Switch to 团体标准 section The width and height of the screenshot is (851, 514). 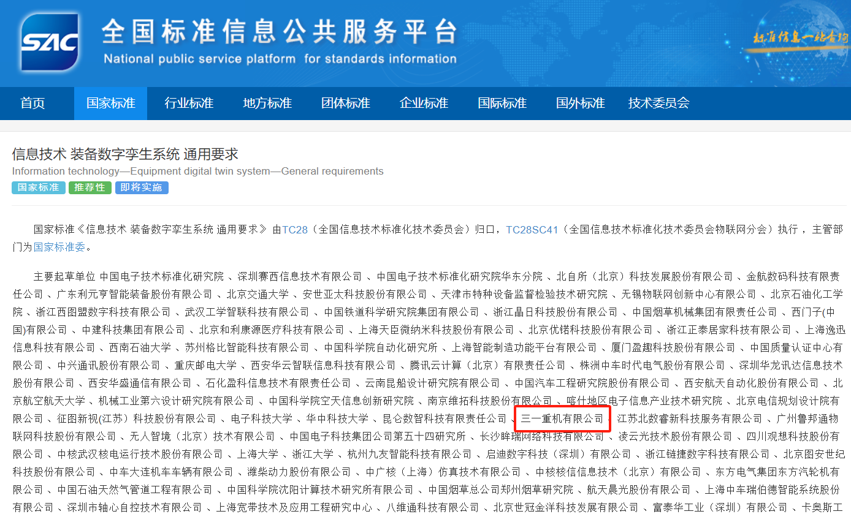pyautogui.click(x=346, y=103)
